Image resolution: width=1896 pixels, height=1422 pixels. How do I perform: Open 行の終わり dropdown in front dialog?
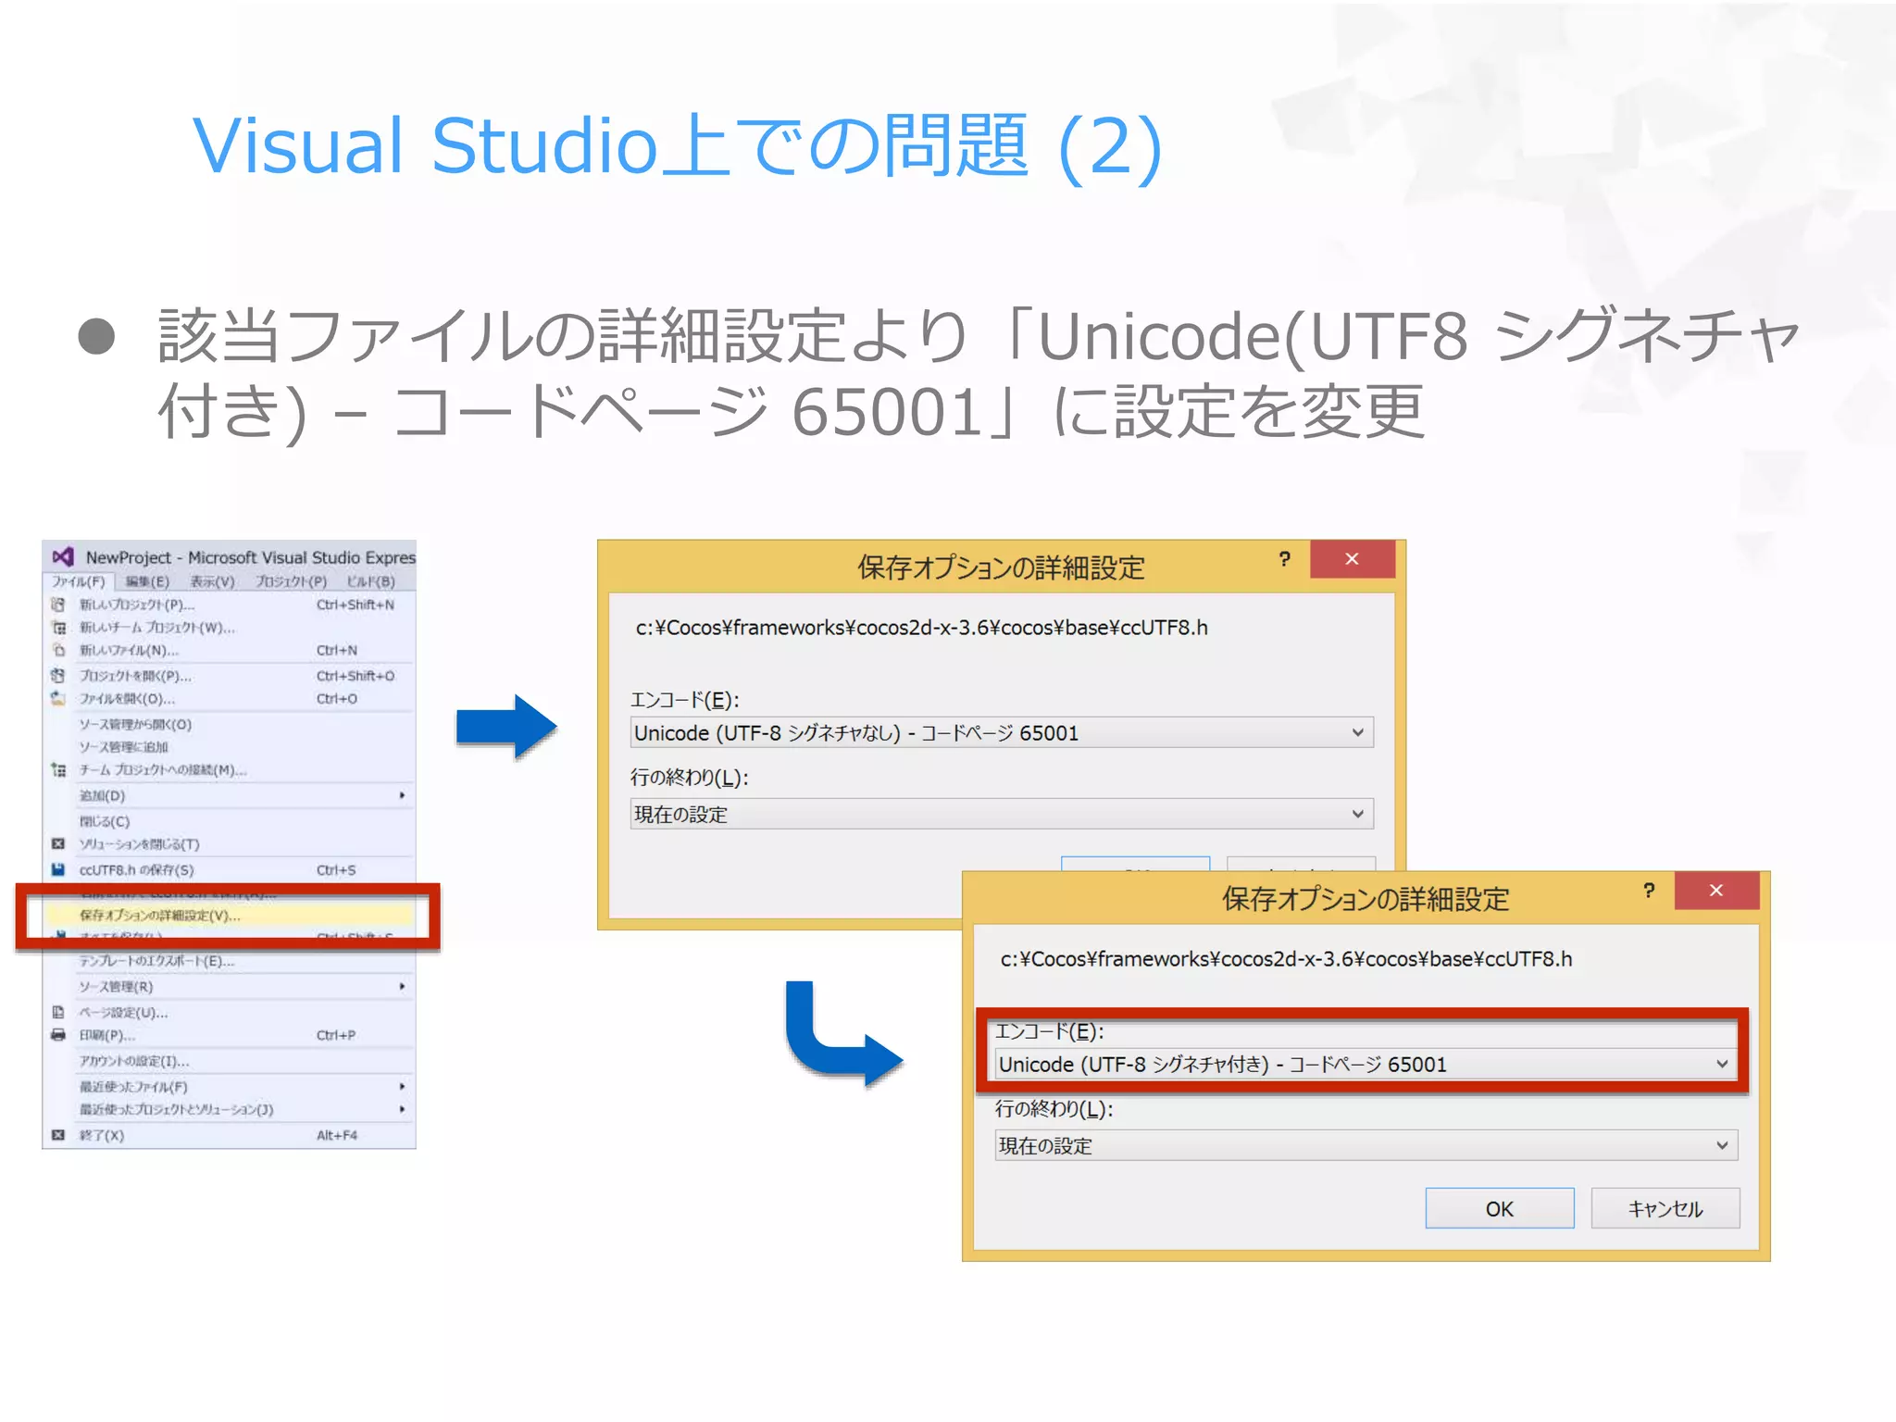tap(1365, 1145)
